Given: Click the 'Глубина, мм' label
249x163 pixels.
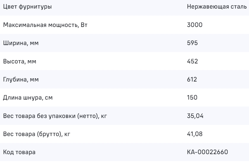Looking at the screenshot, I should tap(21, 79).
